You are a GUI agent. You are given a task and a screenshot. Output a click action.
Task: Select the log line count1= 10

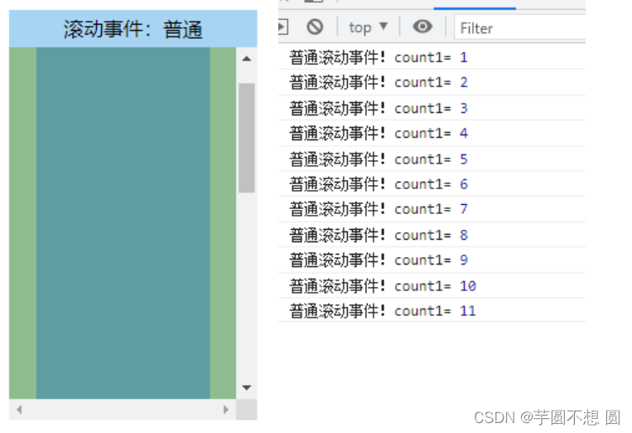click(x=432, y=285)
